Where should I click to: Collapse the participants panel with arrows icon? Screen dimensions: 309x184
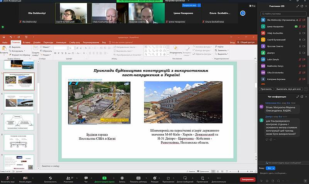click(297, 6)
